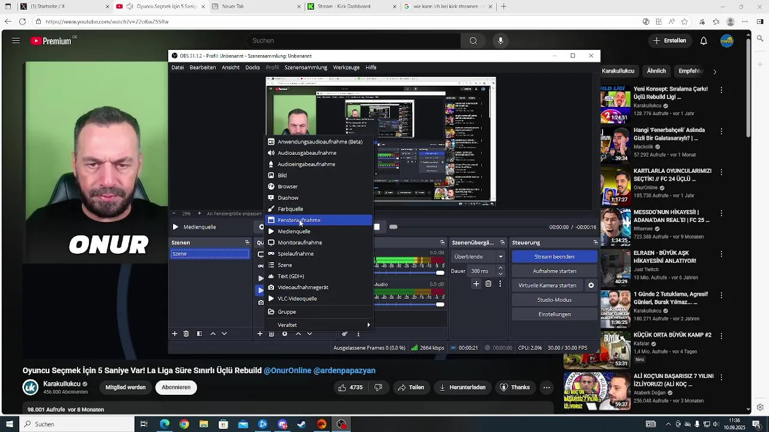The width and height of the screenshot is (769, 432).
Task: Click Mitglied werden button
Action: tap(126, 388)
